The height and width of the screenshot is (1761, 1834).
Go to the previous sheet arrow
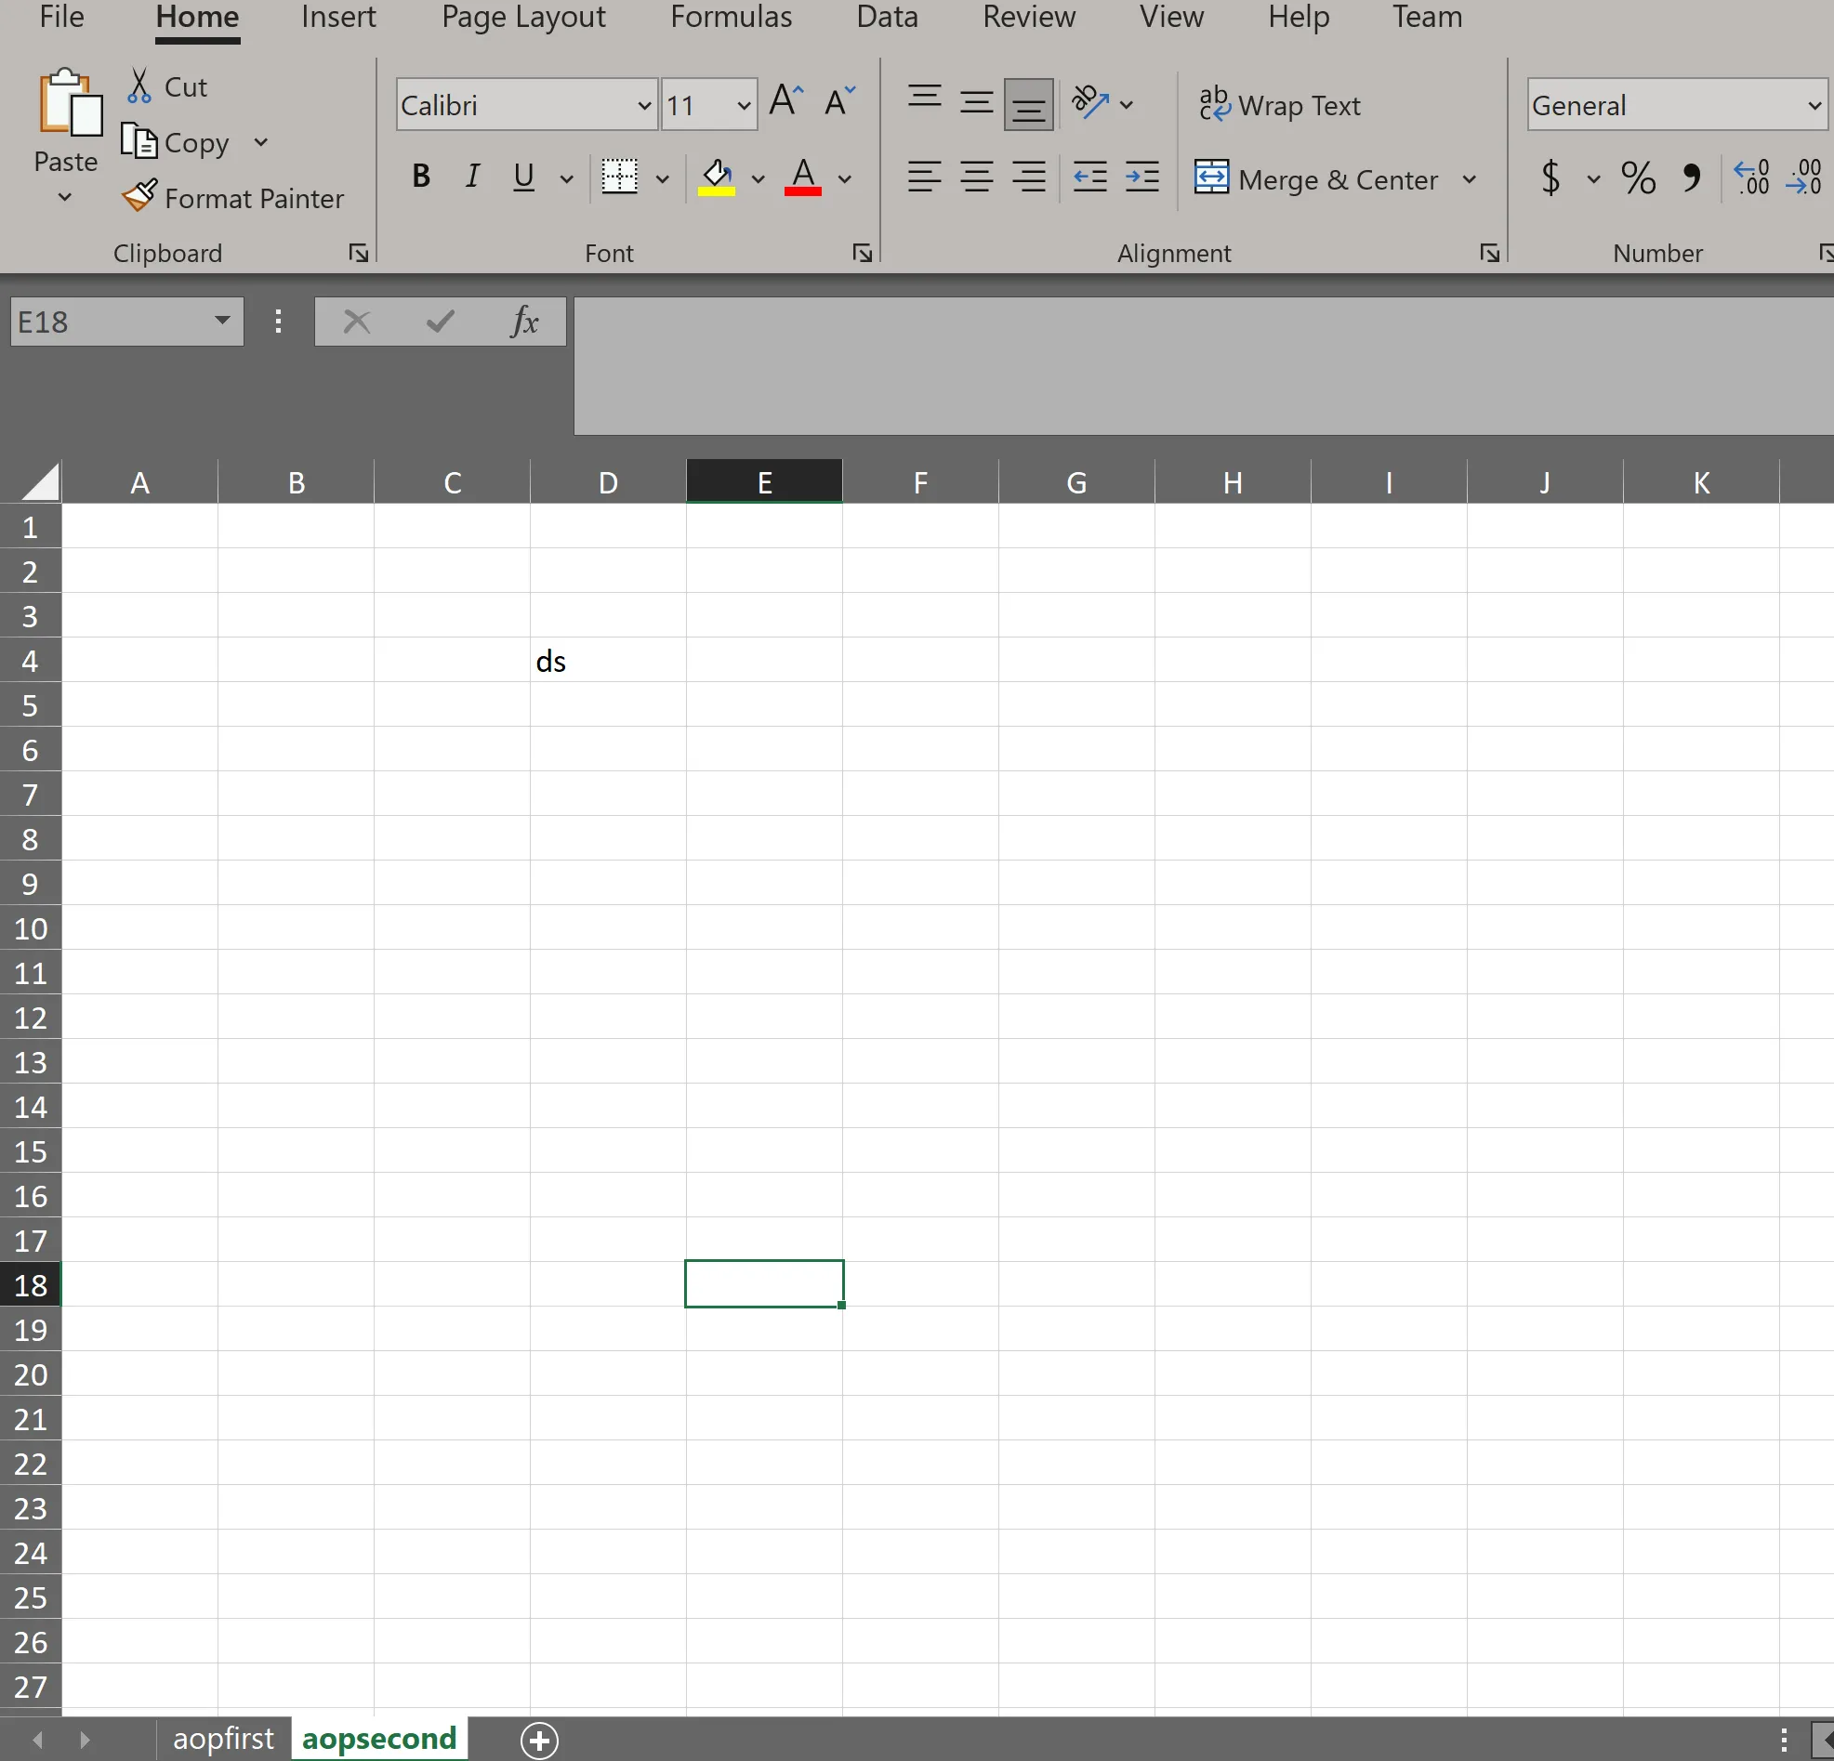coord(37,1740)
